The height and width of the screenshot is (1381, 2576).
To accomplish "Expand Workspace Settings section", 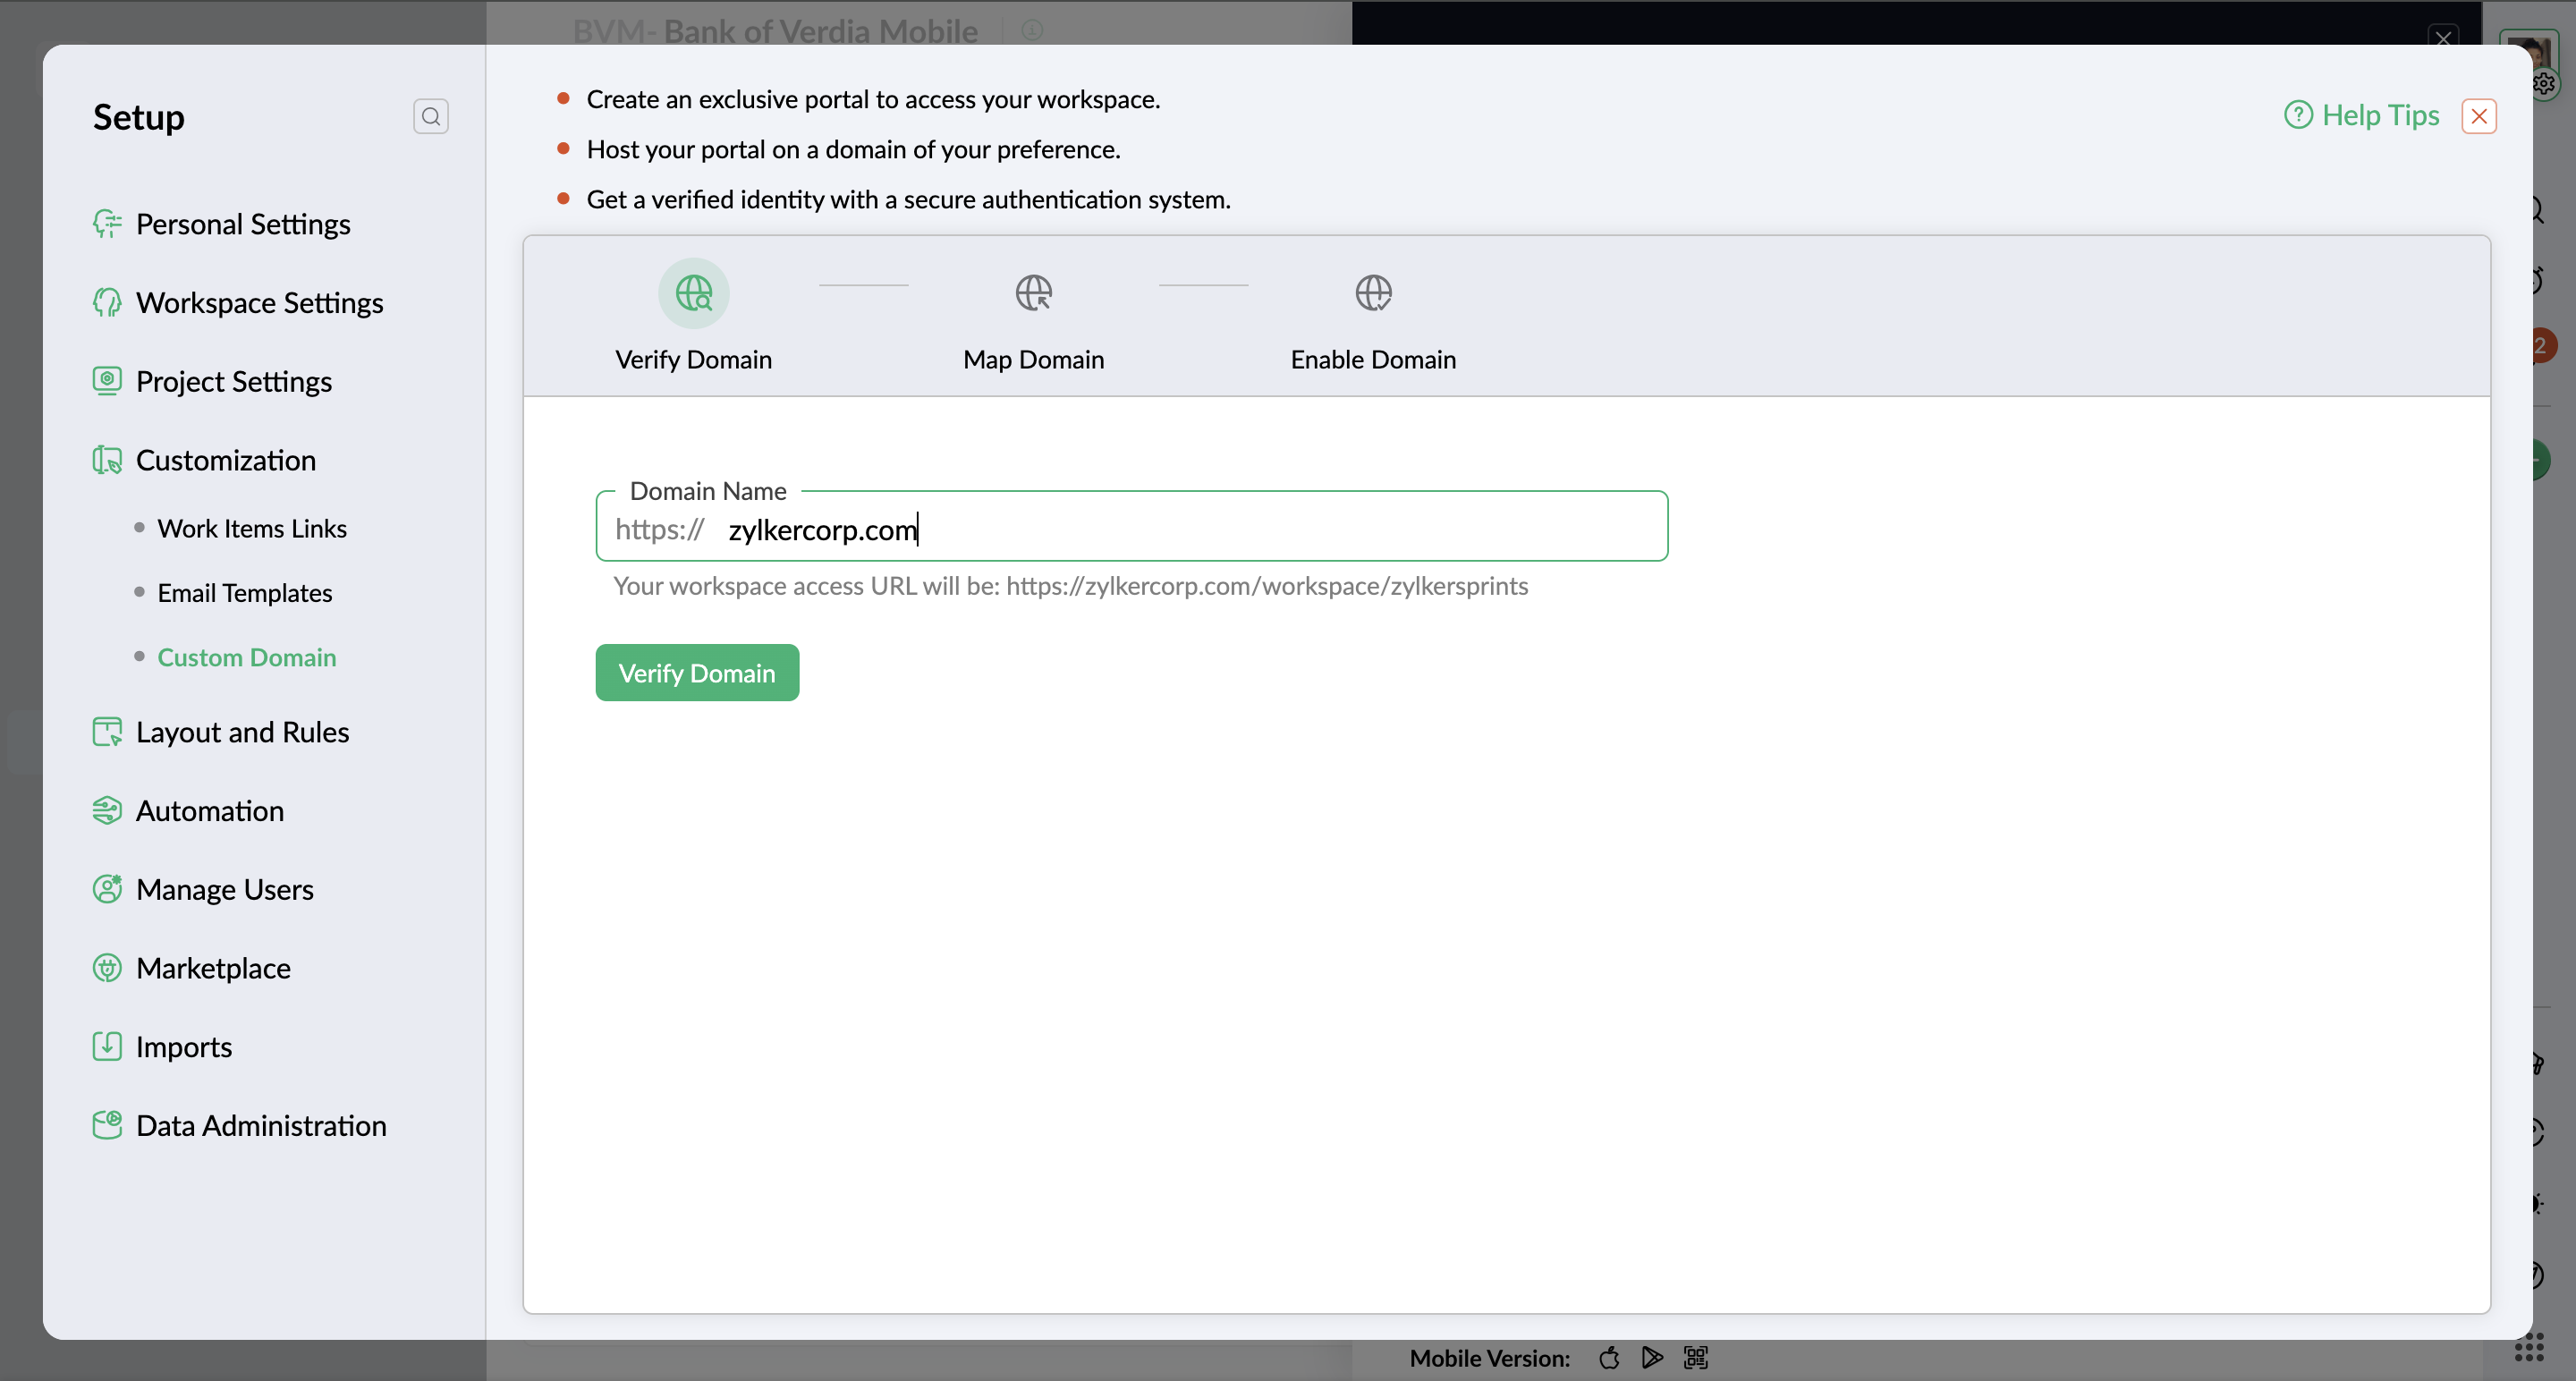I will coord(259,303).
